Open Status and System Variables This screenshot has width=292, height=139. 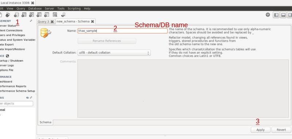[18, 40]
